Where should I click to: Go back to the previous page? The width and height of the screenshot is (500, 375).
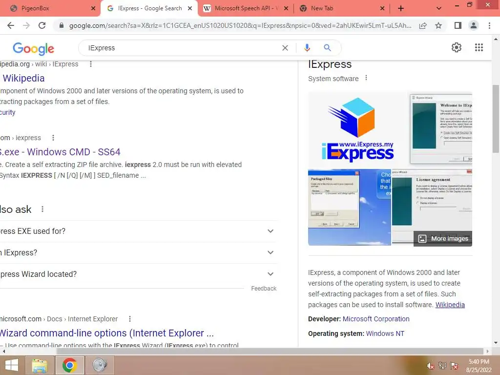pyautogui.click(x=11, y=25)
